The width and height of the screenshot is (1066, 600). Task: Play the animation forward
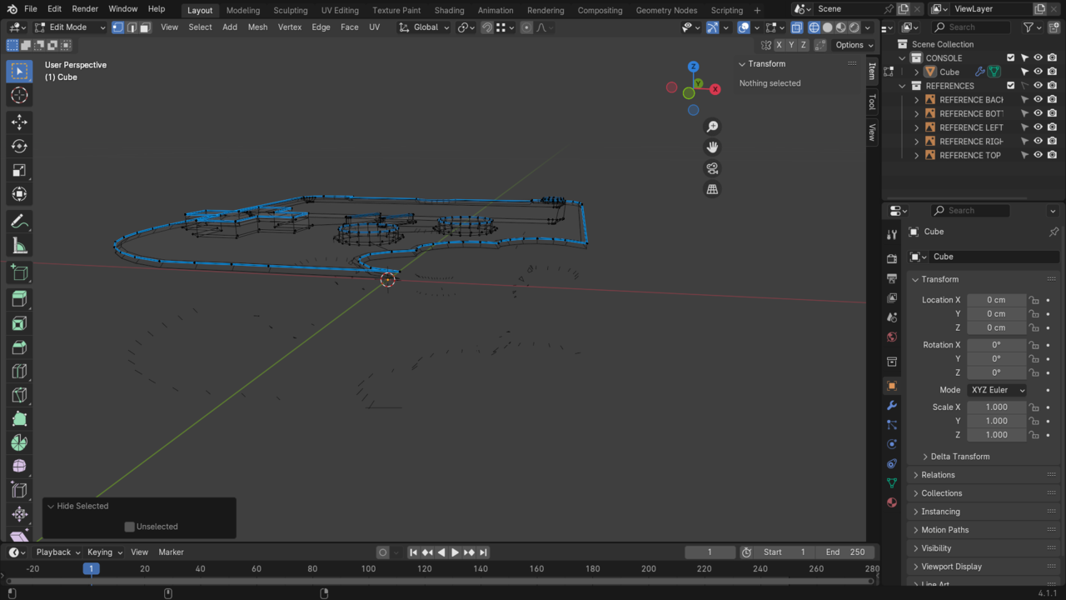(455, 552)
